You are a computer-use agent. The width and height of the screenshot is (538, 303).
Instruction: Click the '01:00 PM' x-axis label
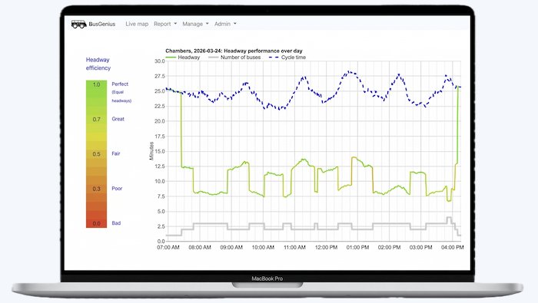pos(357,248)
